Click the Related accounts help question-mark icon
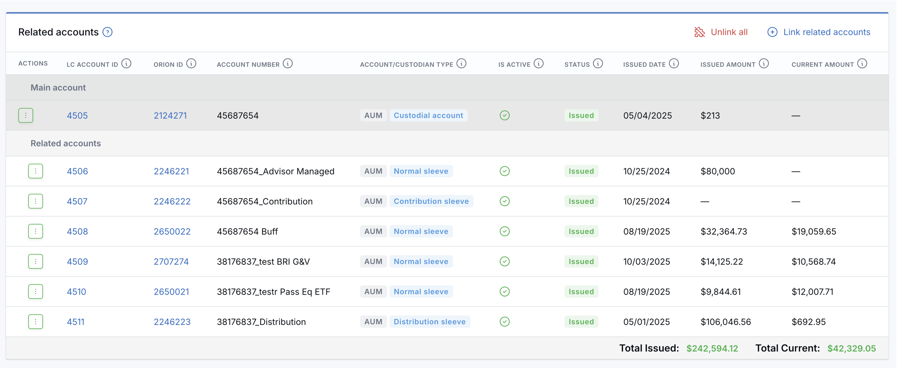Image resolution: width=897 pixels, height=368 pixels. tap(108, 32)
